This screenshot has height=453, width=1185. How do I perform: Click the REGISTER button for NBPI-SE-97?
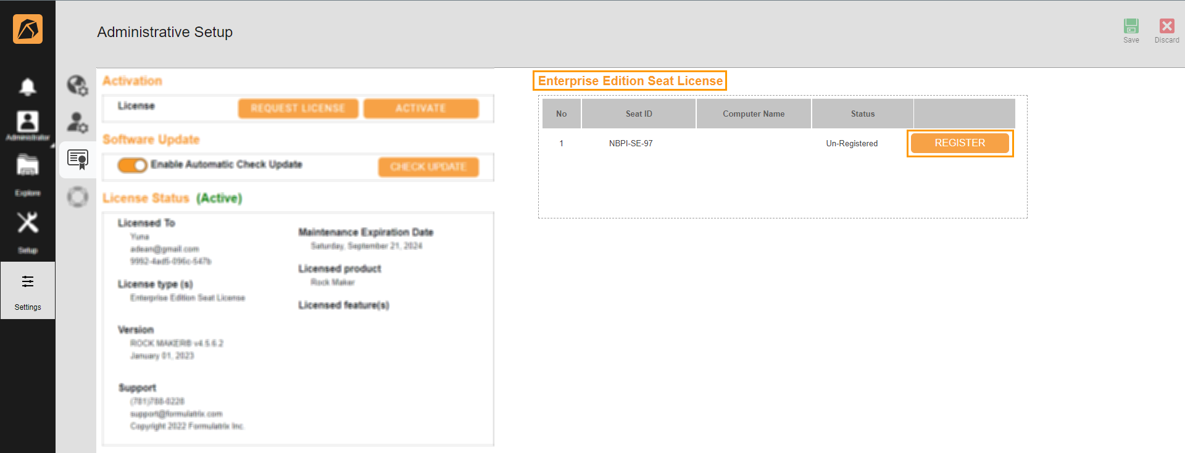(960, 143)
